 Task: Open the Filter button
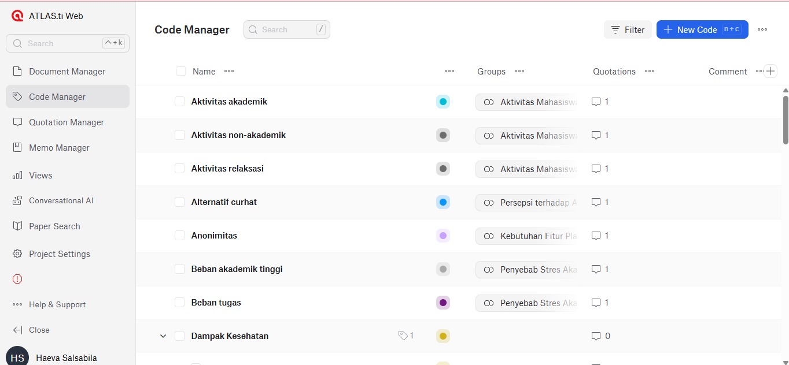pyautogui.click(x=628, y=30)
